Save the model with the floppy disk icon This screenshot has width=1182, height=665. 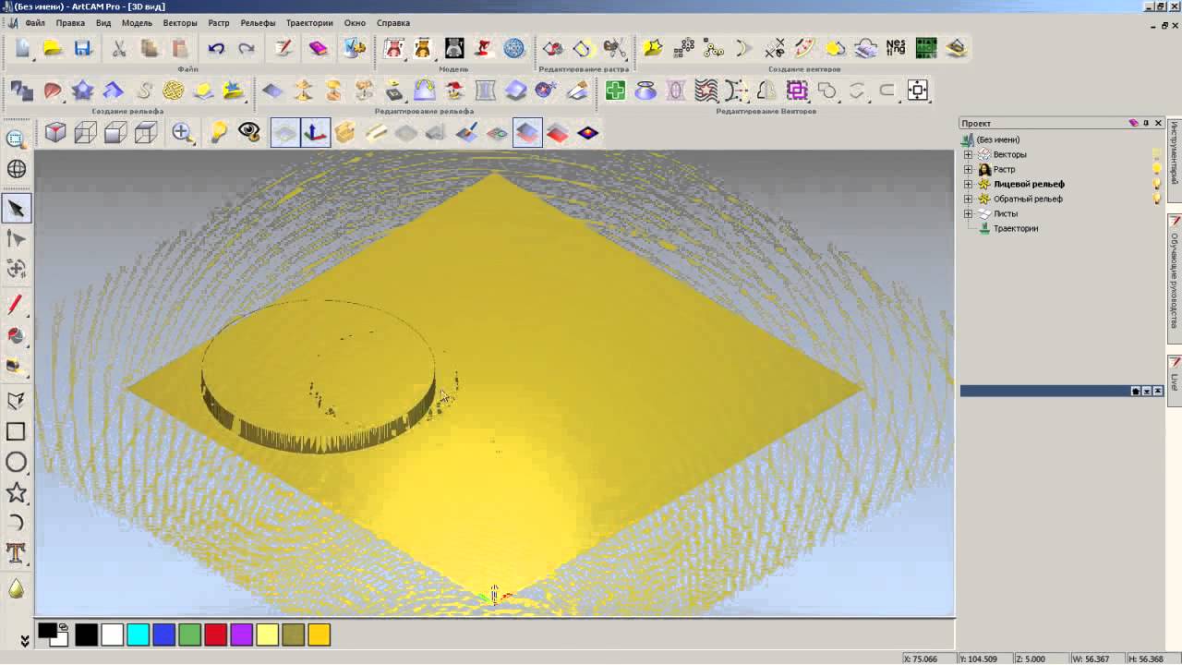pos(83,48)
